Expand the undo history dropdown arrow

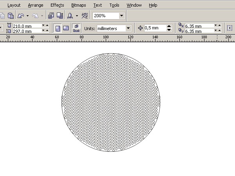tap(27, 16)
